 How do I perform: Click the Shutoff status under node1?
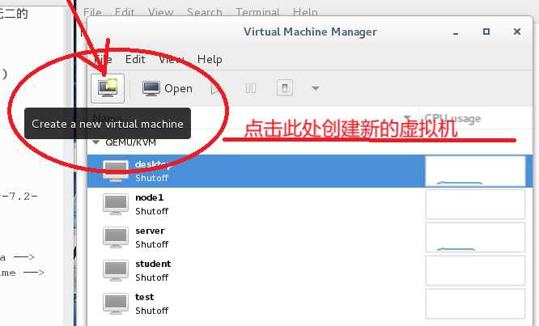pos(151,211)
